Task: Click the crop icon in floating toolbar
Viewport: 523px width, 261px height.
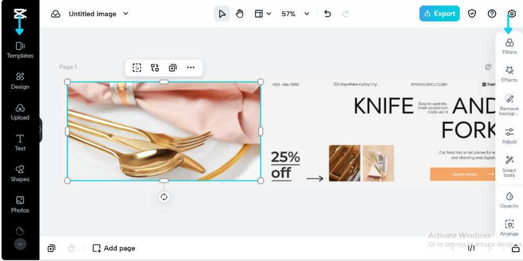Action: pos(137,67)
